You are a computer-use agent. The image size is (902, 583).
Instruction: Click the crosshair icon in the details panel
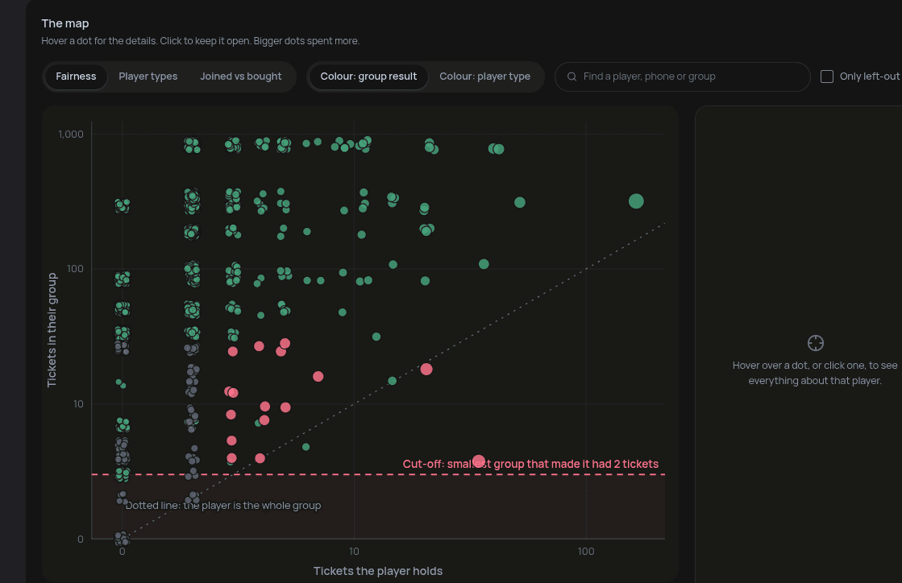click(815, 343)
